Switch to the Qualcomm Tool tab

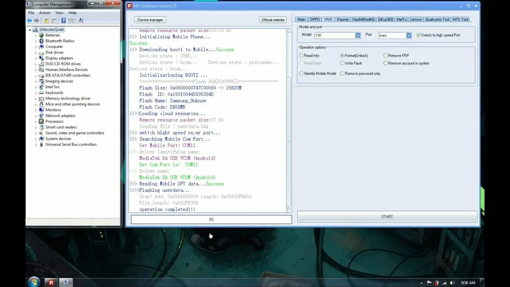[x=437, y=19]
